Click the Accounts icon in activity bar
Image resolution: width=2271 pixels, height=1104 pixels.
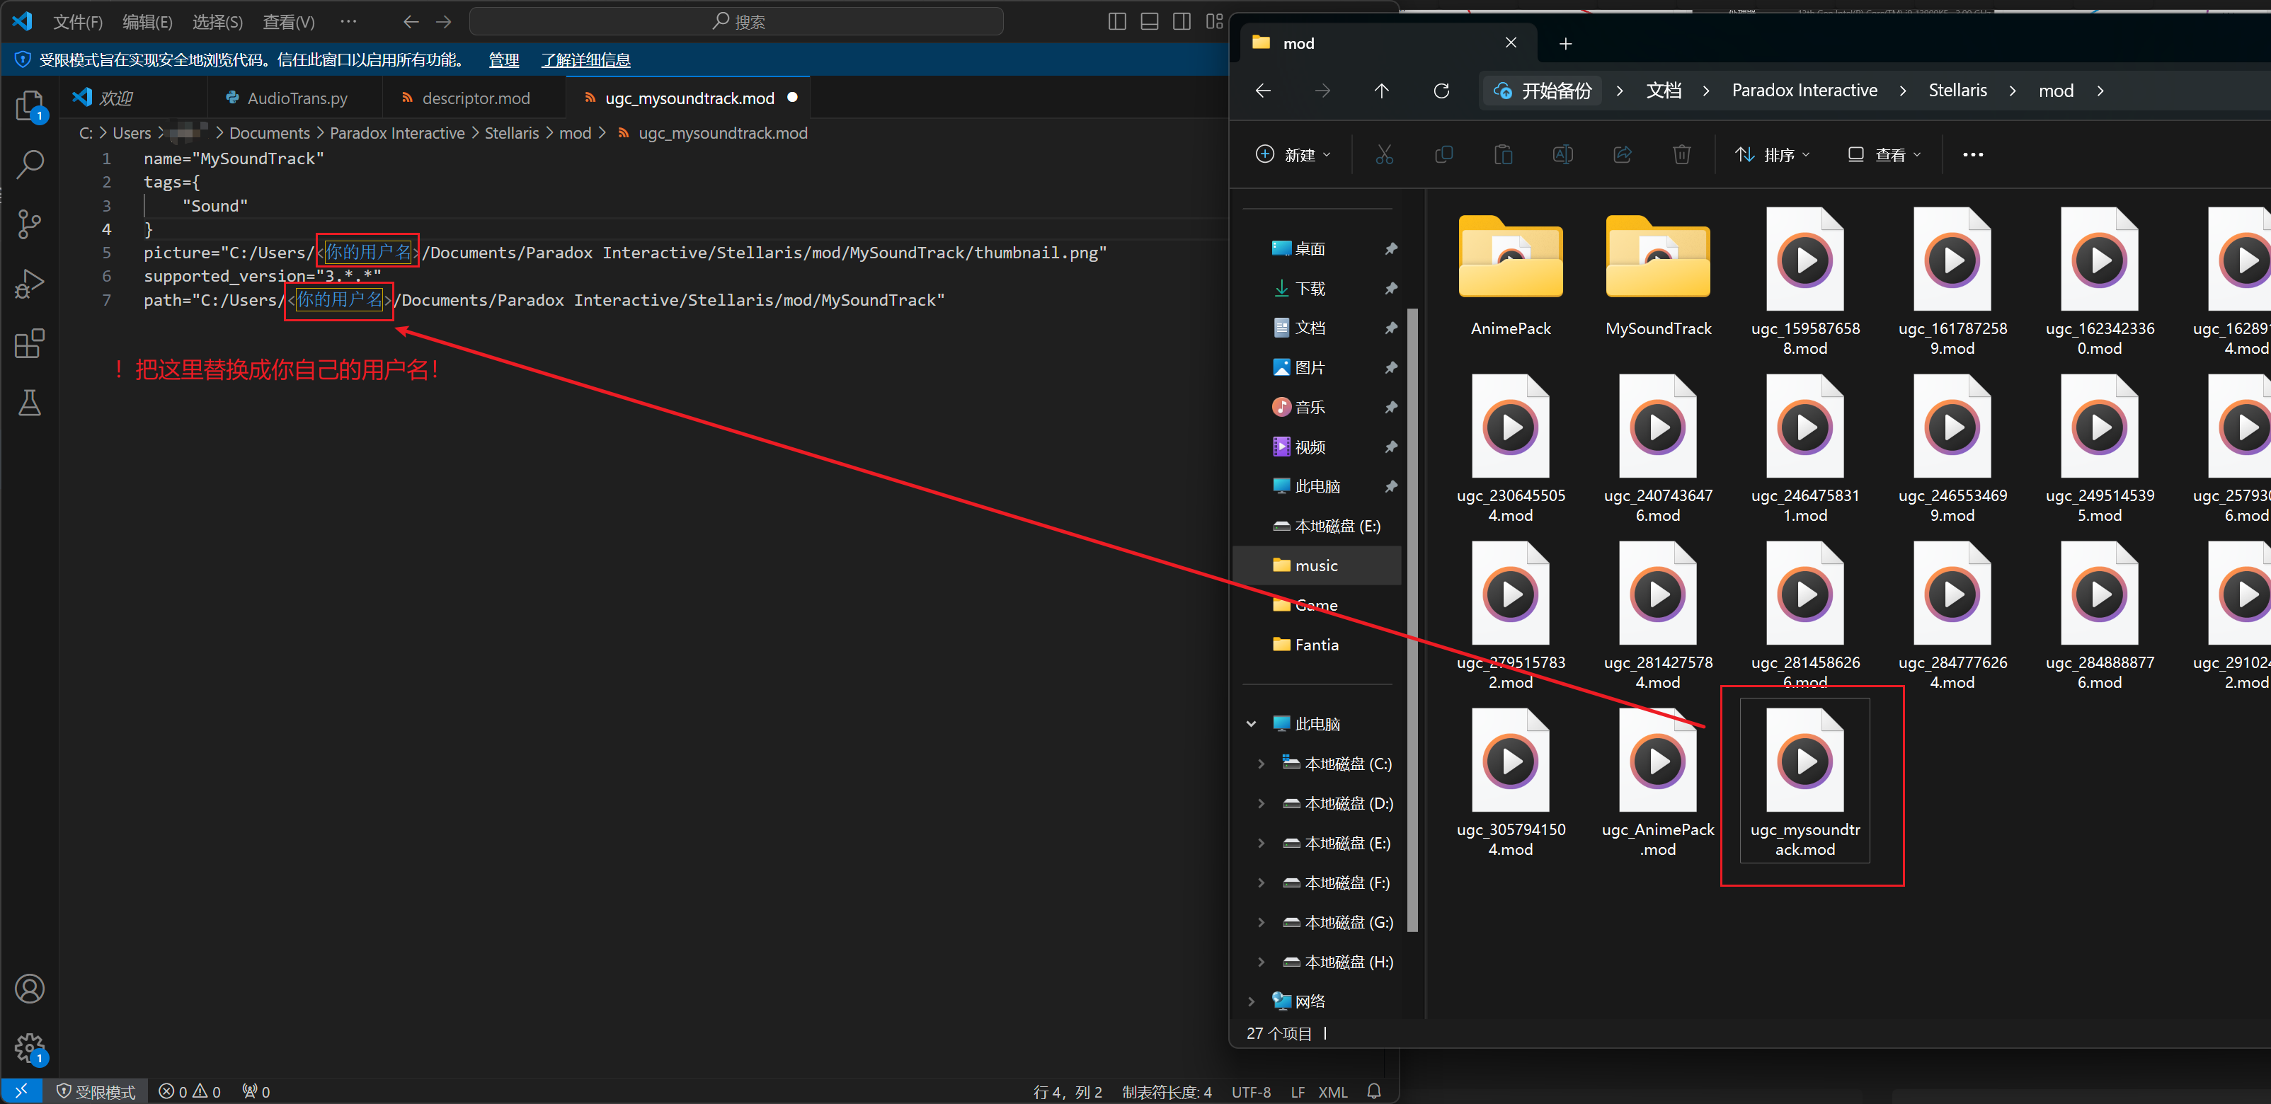click(x=30, y=989)
